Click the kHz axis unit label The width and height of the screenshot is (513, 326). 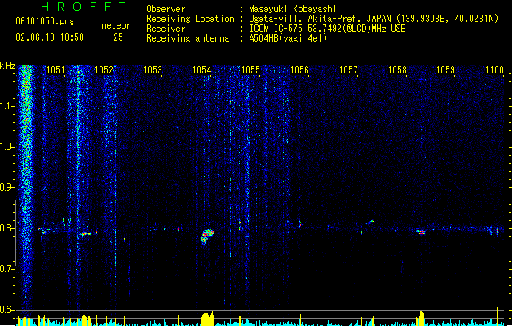point(7,66)
